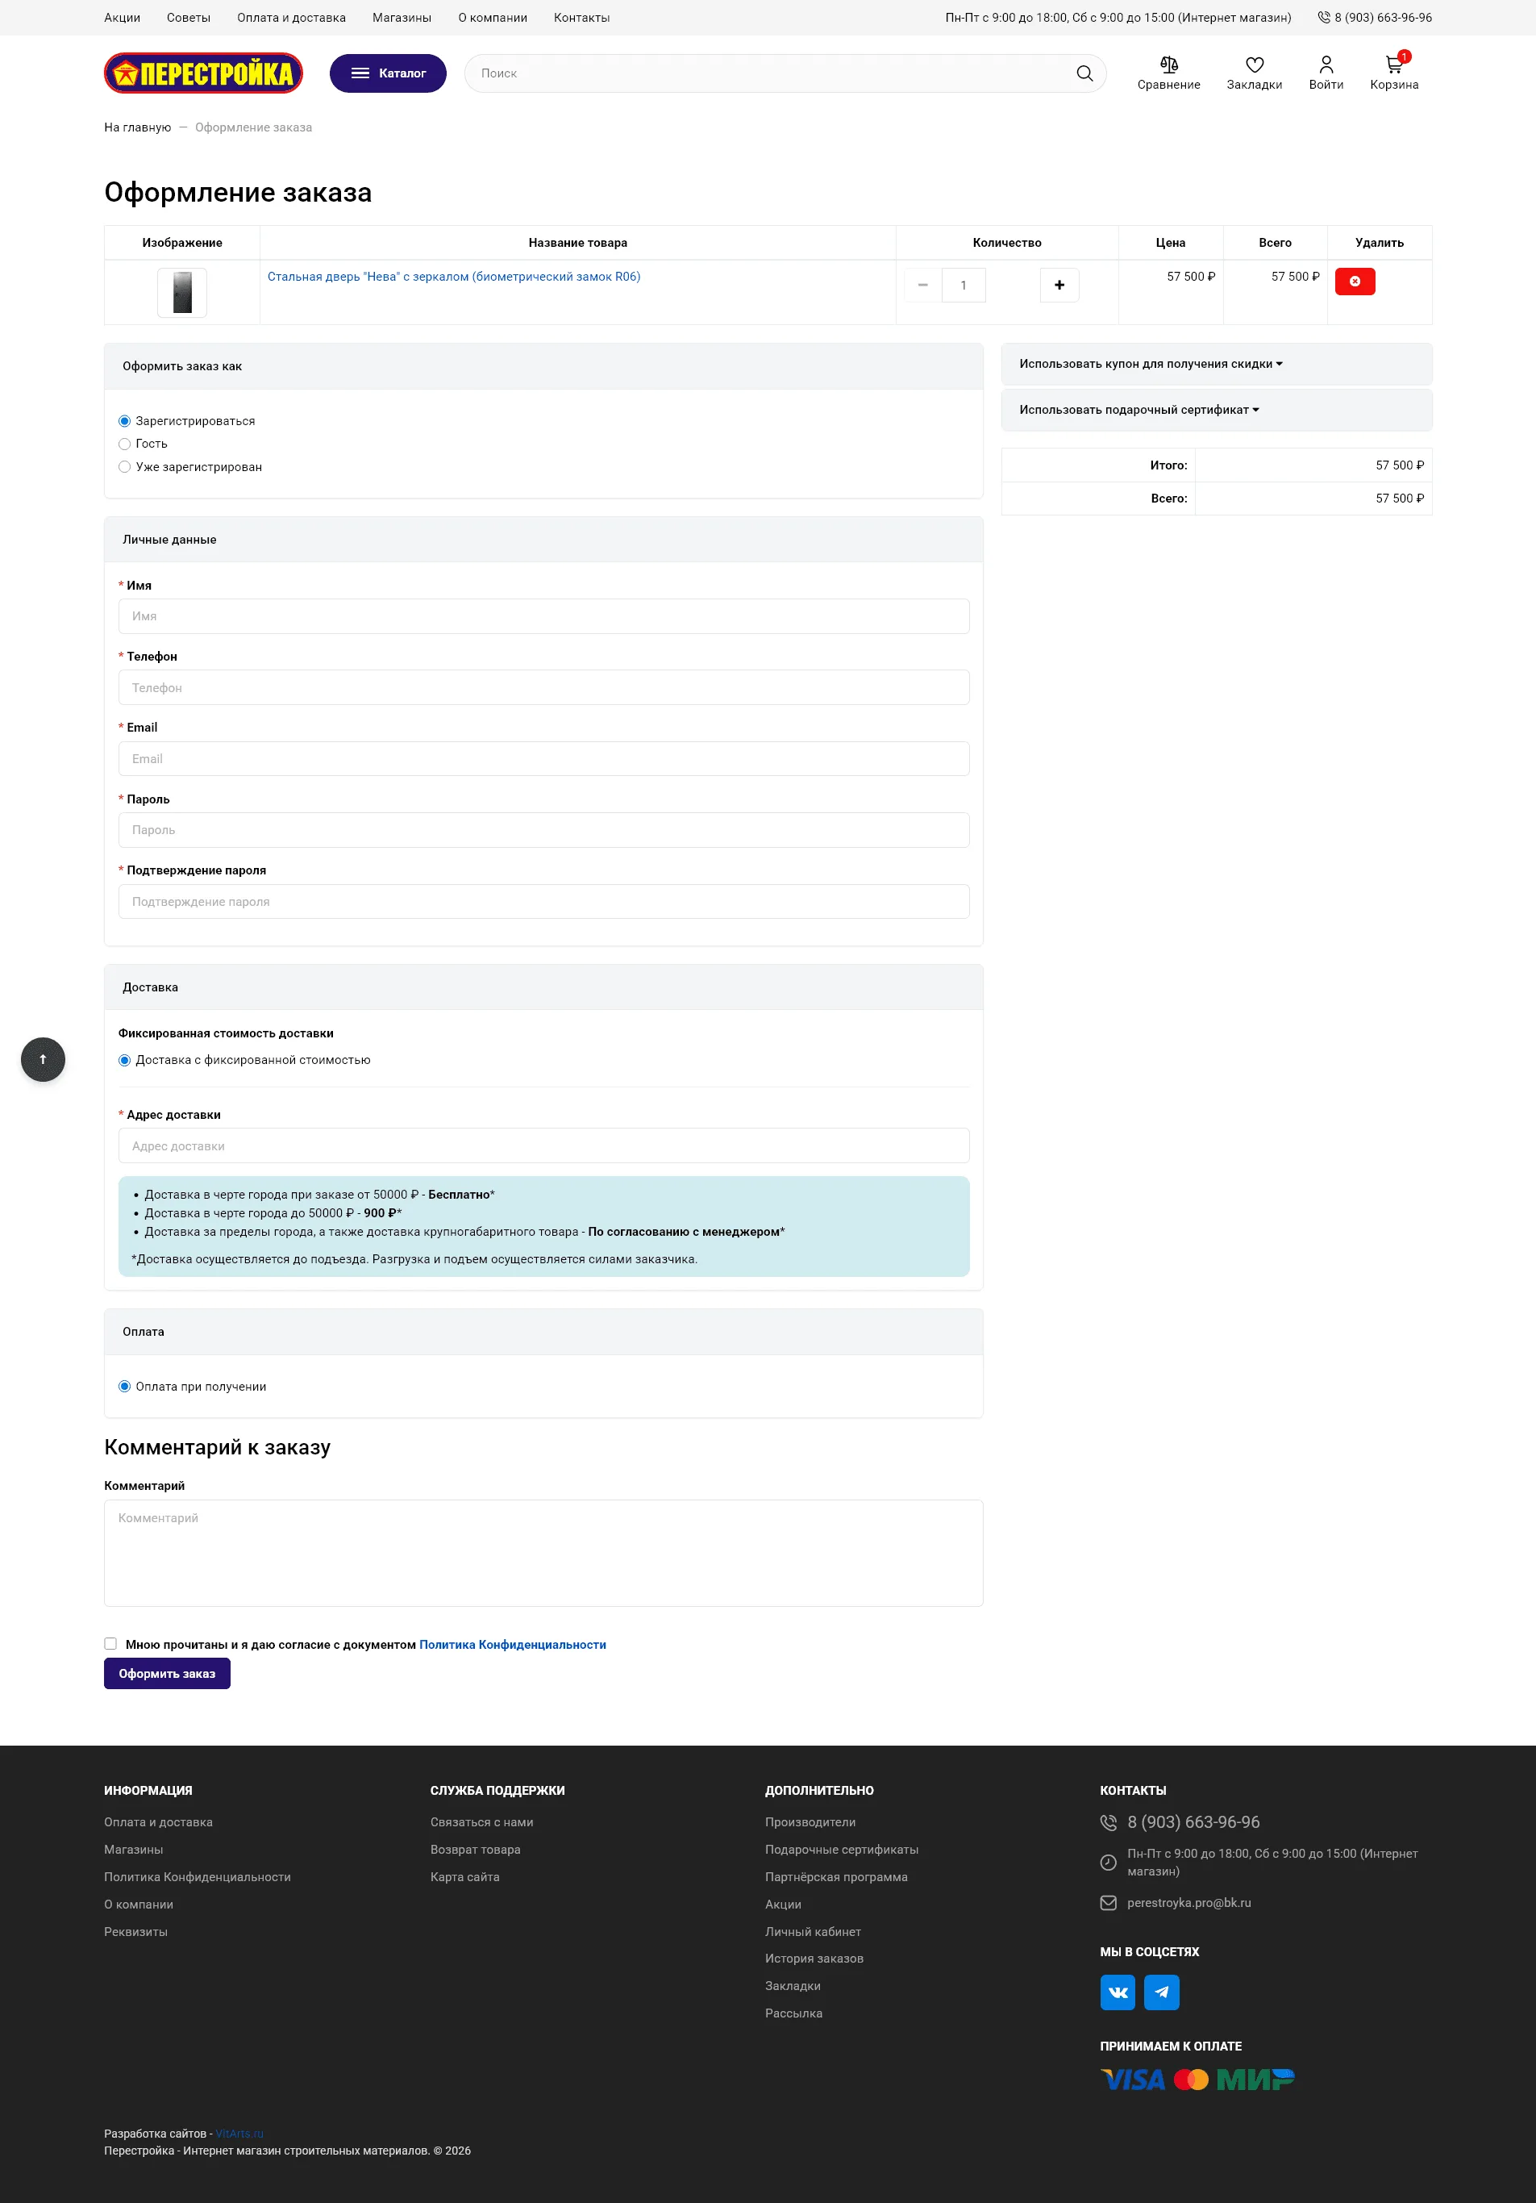
Task: Expand Использовать подарочный сертификат
Action: (1139, 410)
